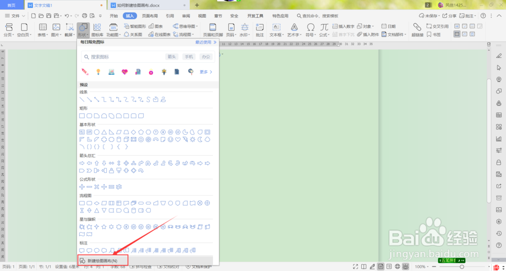The width and height of the screenshot is (506, 271).
Task: Add a 书签 bookmark
Action: pyautogui.click(x=434, y=34)
